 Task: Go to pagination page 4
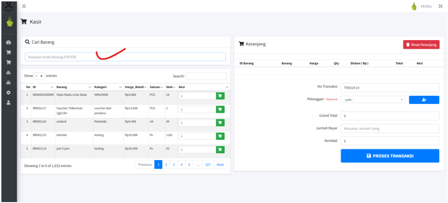(181, 164)
